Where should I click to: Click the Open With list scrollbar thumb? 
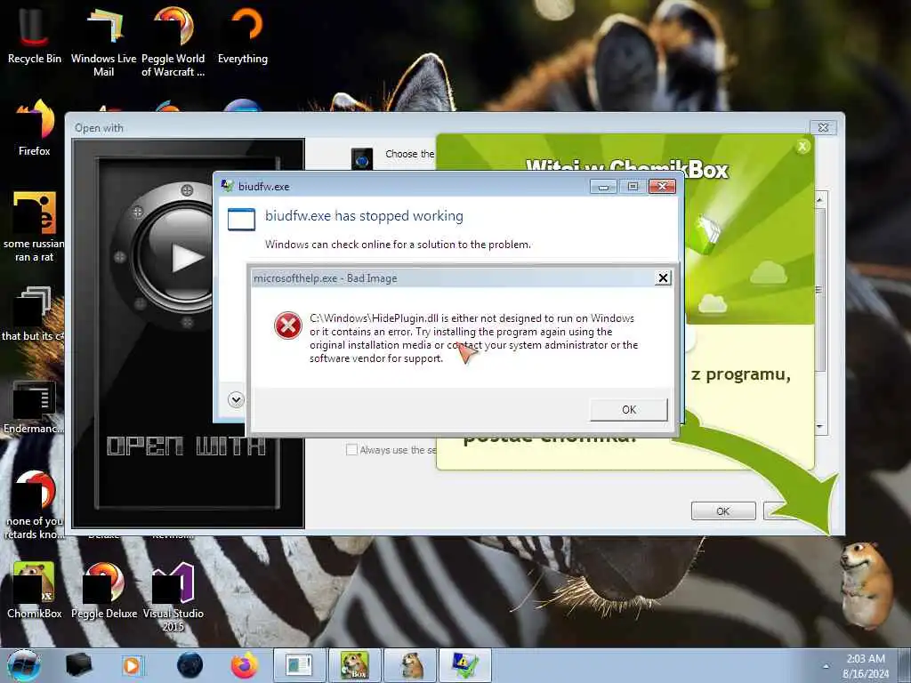pos(819,289)
